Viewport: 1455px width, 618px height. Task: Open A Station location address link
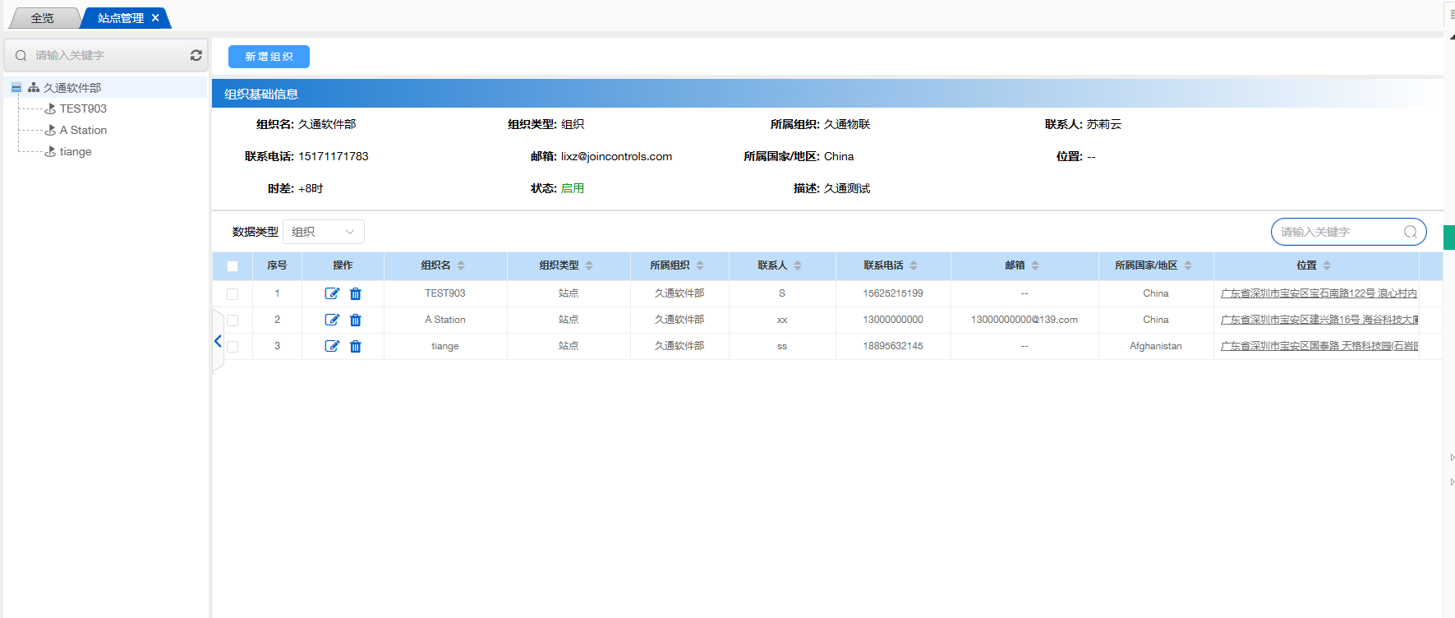point(1319,320)
